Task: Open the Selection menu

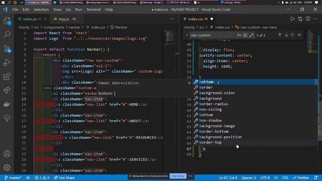Action: [x=41, y=10]
